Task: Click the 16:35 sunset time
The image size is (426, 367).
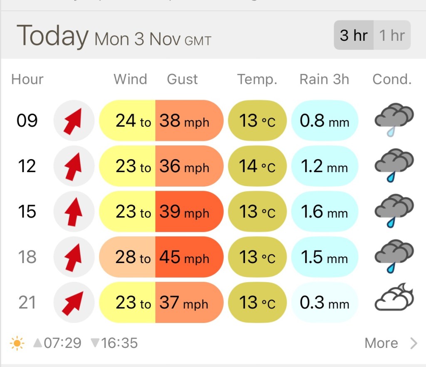Action: [119, 343]
